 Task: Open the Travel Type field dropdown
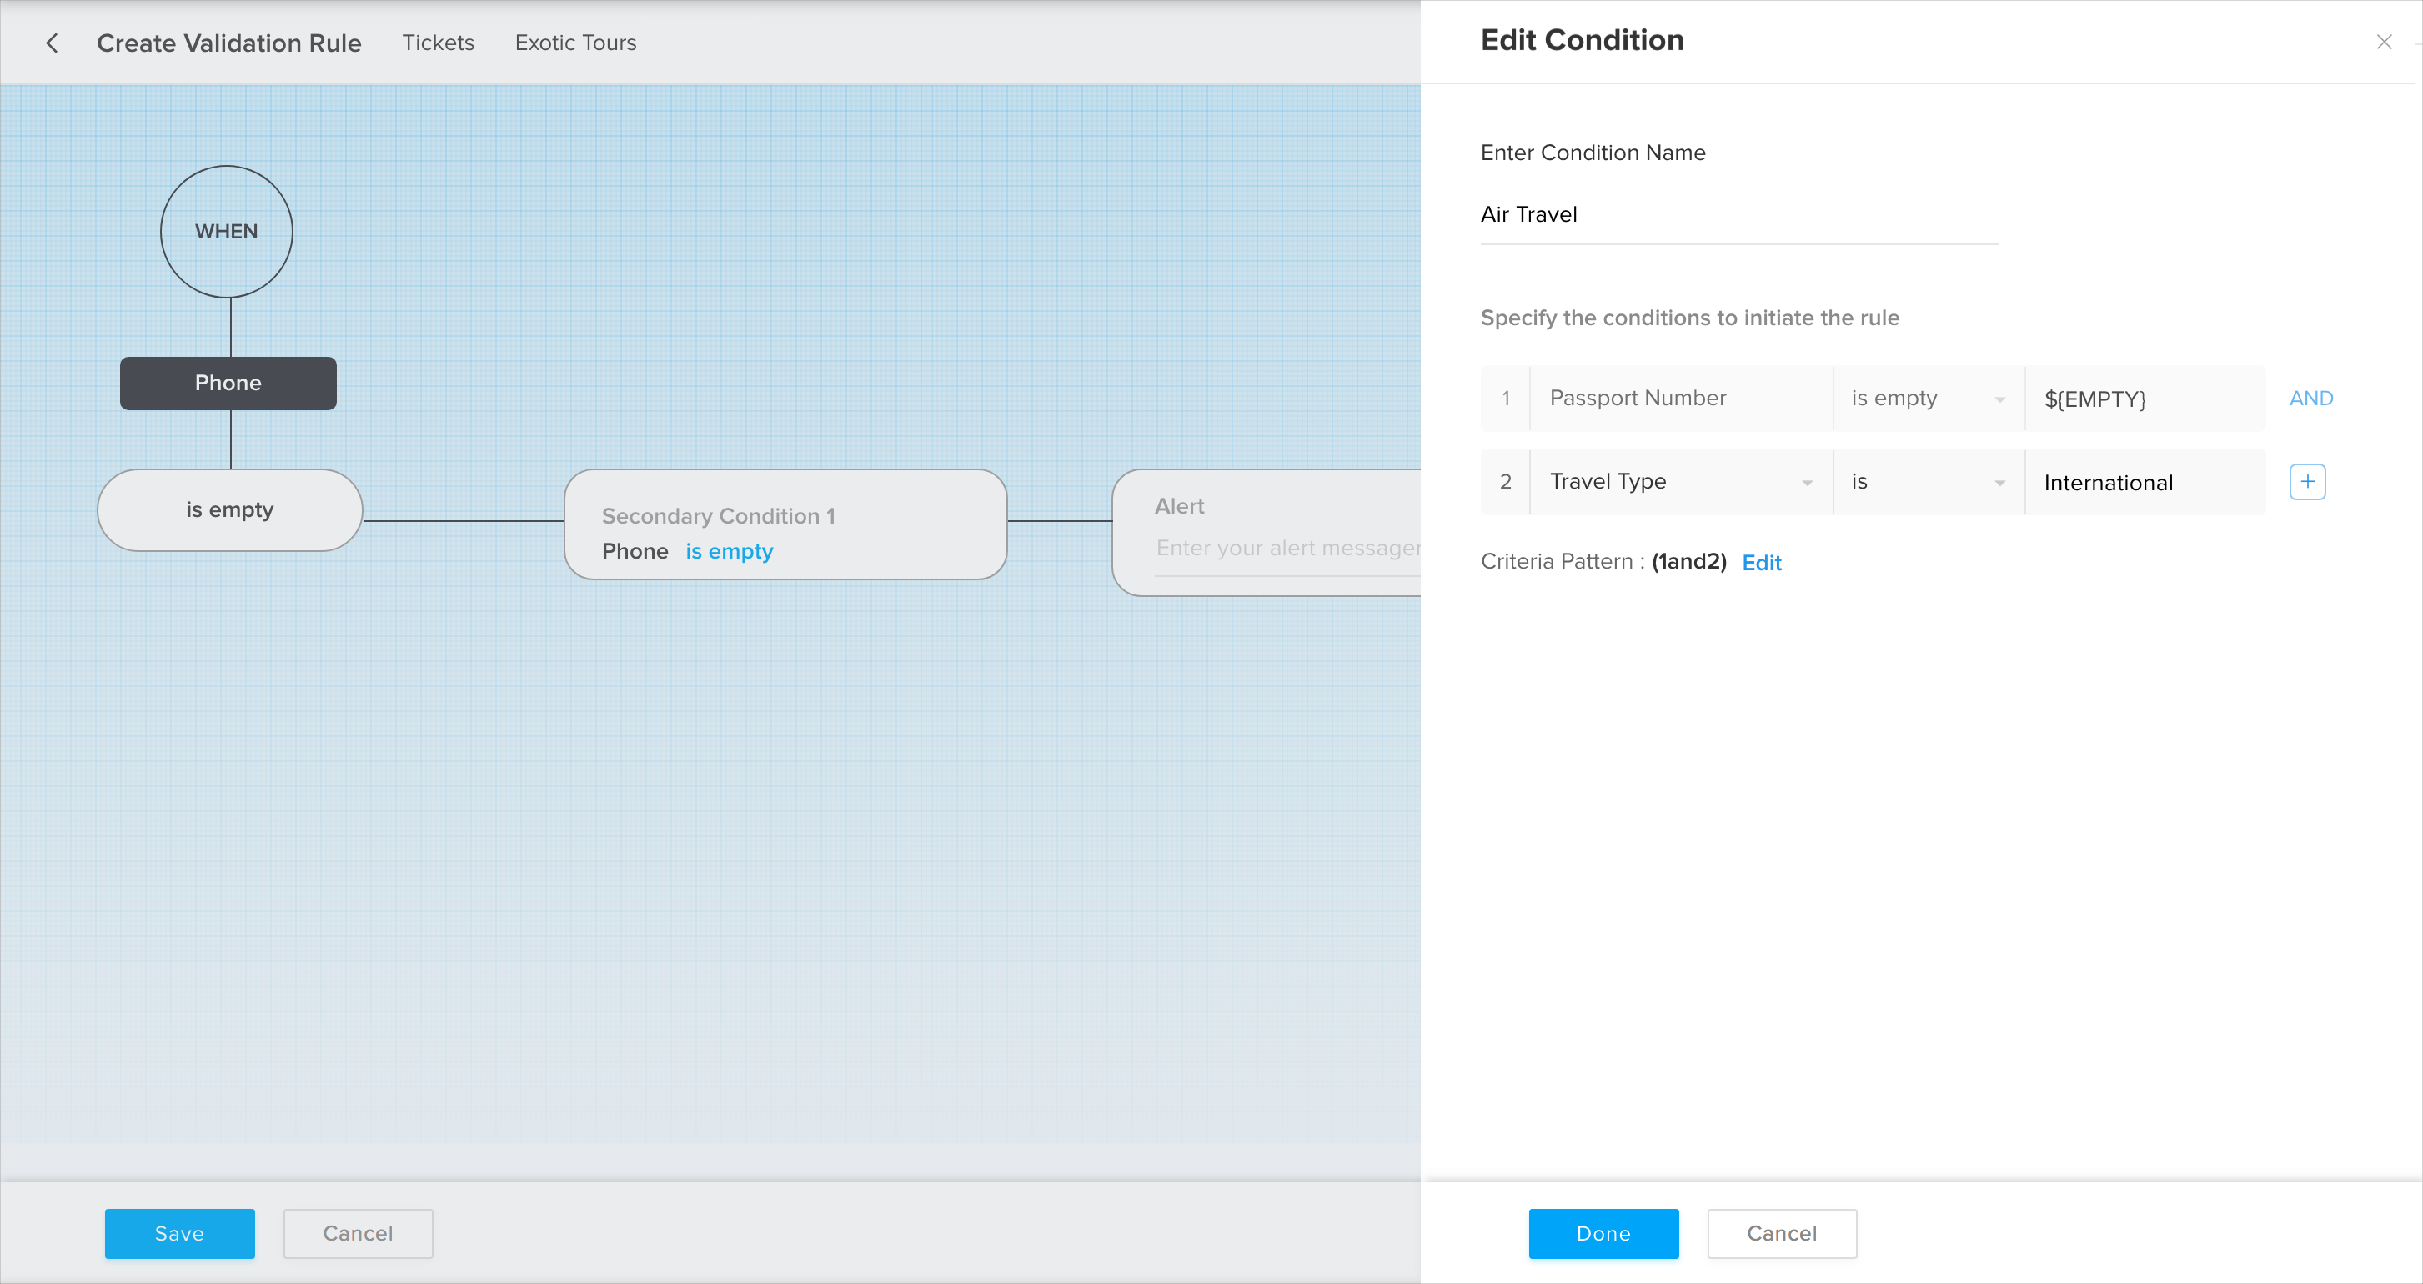(1681, 482)
